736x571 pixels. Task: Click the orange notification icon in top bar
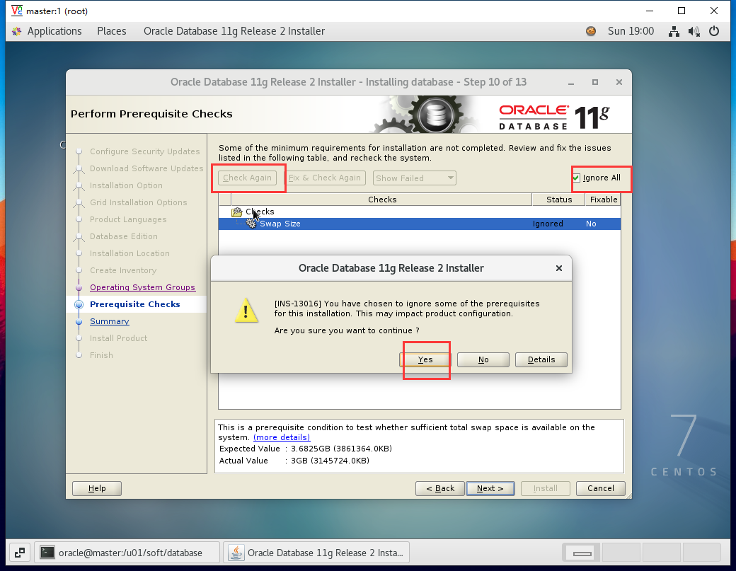(x=591, y=31)
